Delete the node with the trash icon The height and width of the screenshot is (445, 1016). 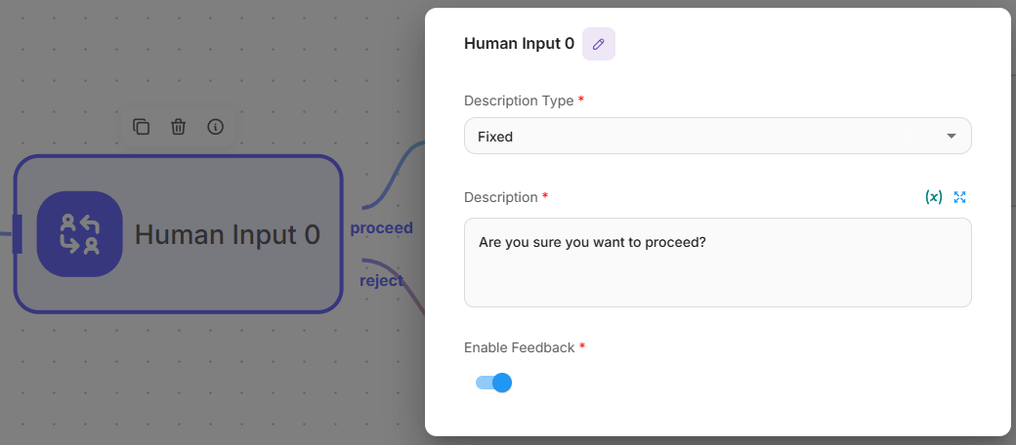click(x=178, y=127)
